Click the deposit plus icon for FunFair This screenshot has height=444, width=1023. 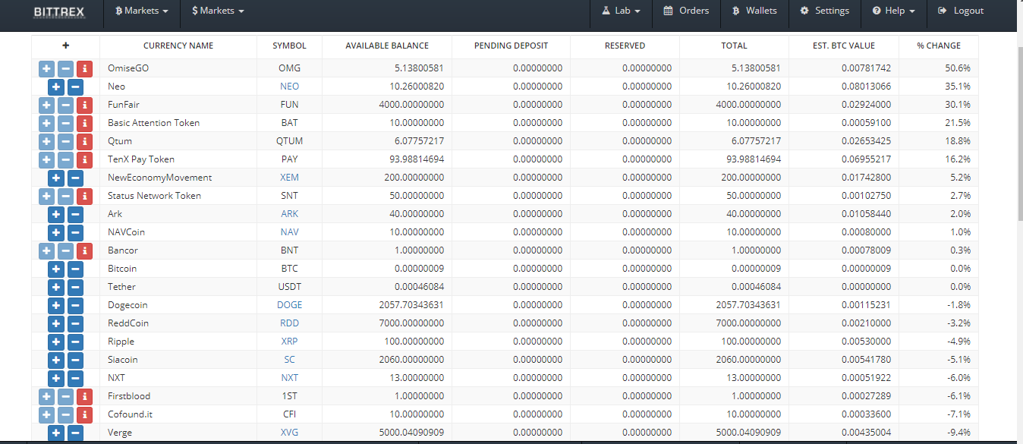[46, 105]
